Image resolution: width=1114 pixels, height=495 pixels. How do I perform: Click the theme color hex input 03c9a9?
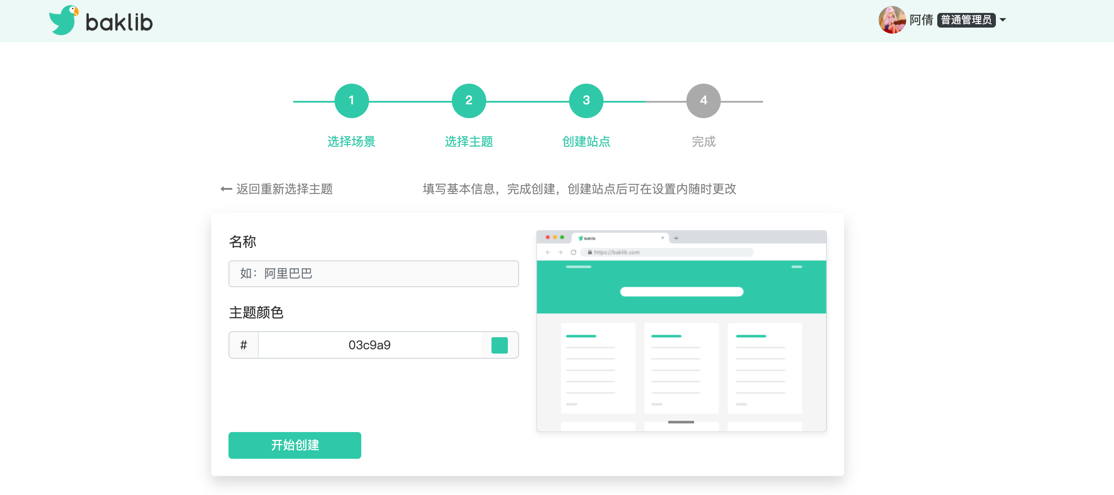[369, 345]
